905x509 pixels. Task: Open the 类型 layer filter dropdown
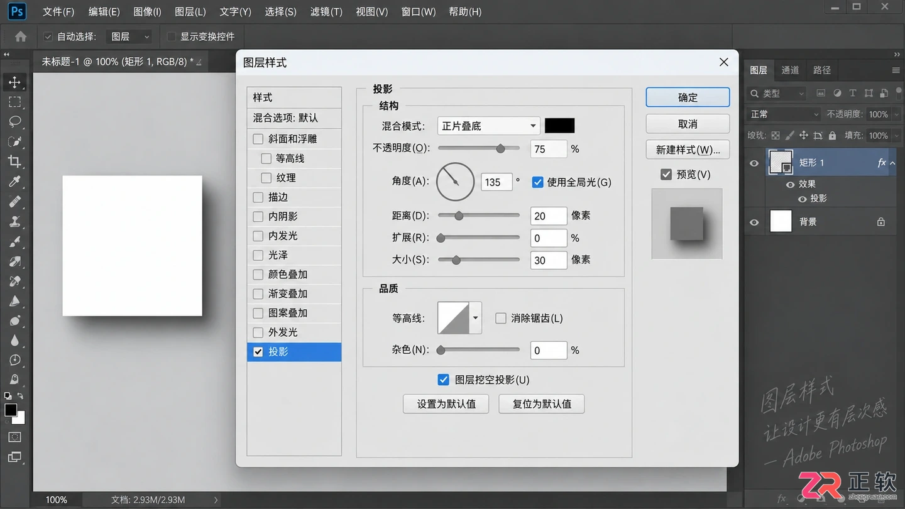[777, 94]
